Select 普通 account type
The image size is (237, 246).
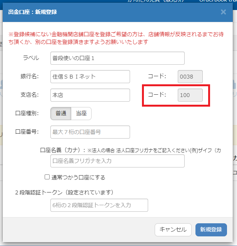pos(61,114)
